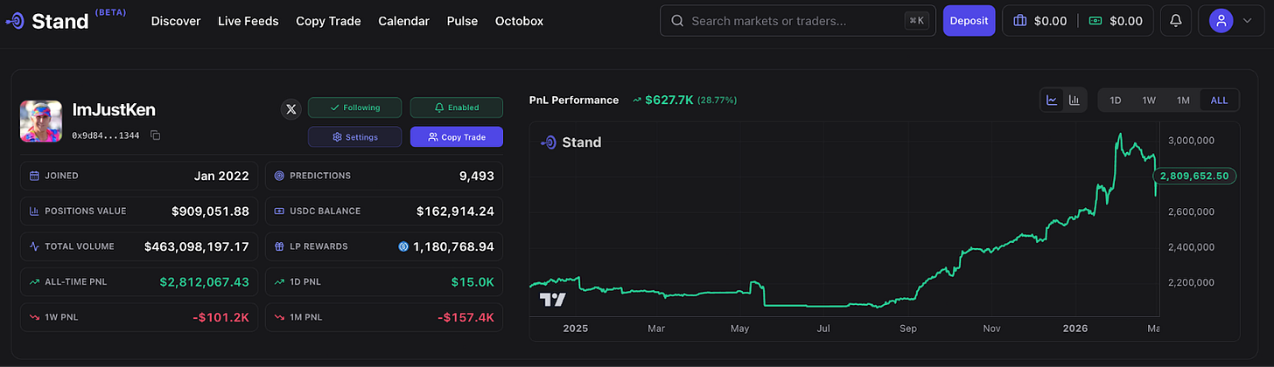Screen dimensions: 1274x367
Task: Click the BETA tag beside the Stand logo
Action: (109, 11)
